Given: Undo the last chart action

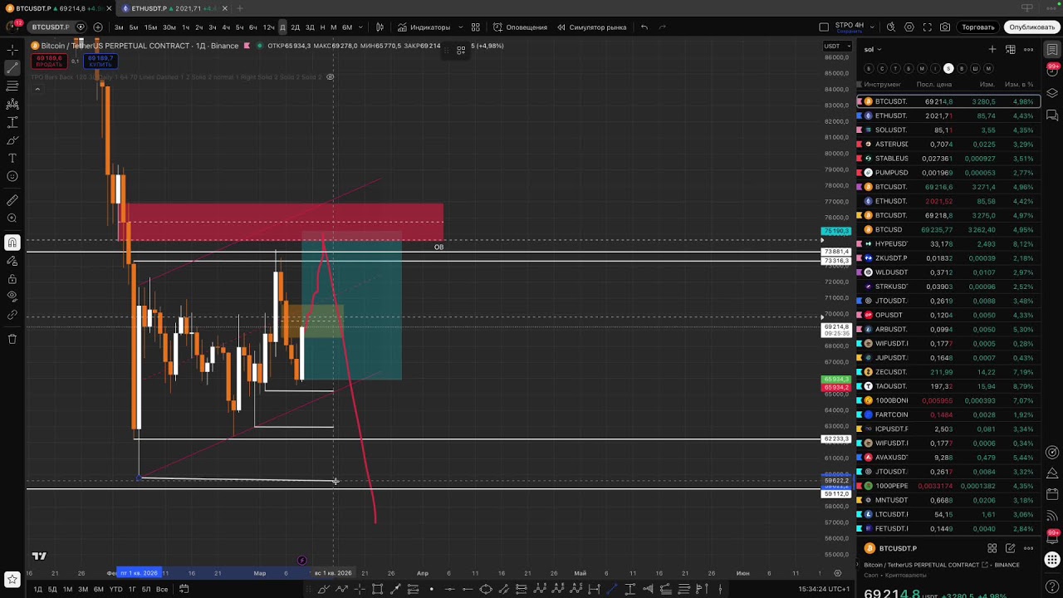Looking at the screenshot, I should (644, 27).
